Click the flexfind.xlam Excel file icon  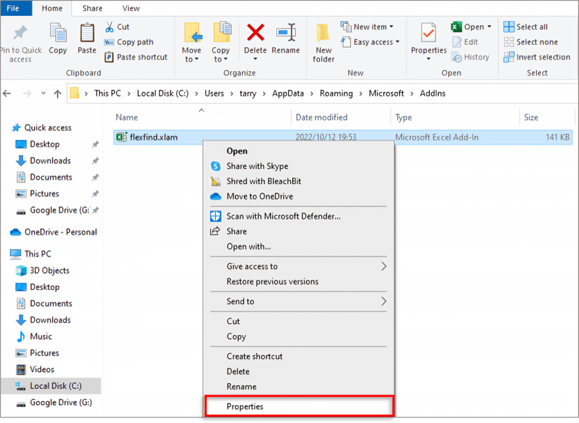pyautogui.click(x=121, y=137)
